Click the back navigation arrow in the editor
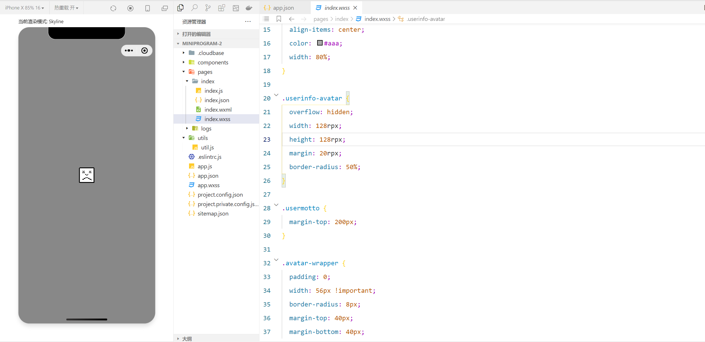 [x=291, y=19]
